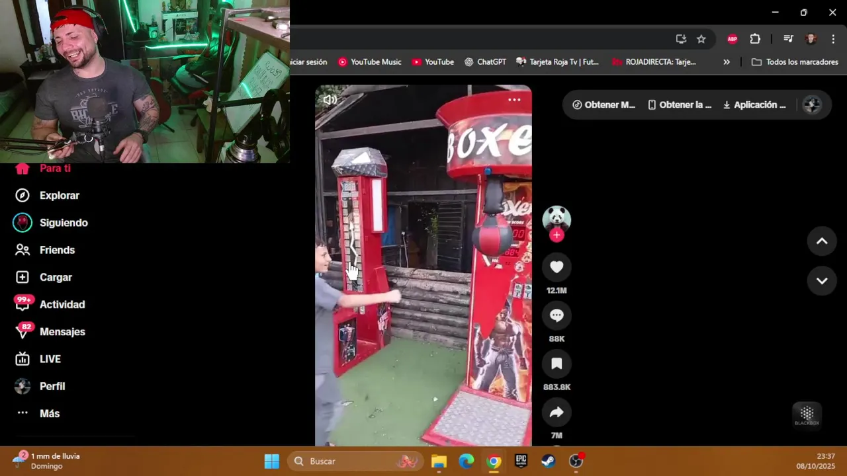The width and height of the screenshot is (847, 476).
Task: Open Microsoft Edge from taskbar
Action: click(467, 461)
